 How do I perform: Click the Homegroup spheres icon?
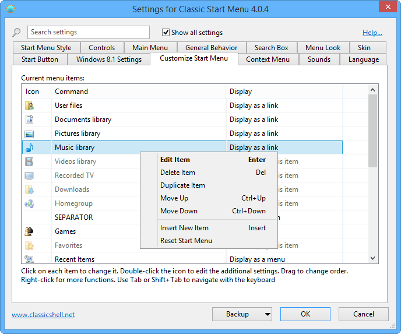coord(29,203)
